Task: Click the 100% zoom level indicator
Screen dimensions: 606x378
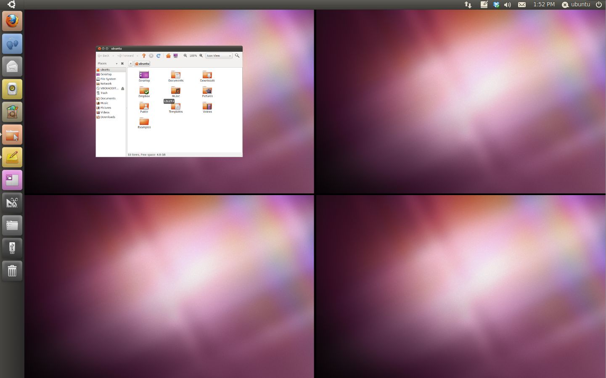Action: (193, 56)
